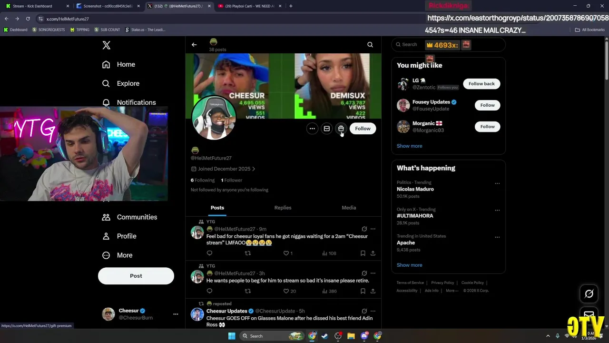Screen dimensions: 609x343
Task: Switch to the Replies tab
Action: click(x=283, y=208)
